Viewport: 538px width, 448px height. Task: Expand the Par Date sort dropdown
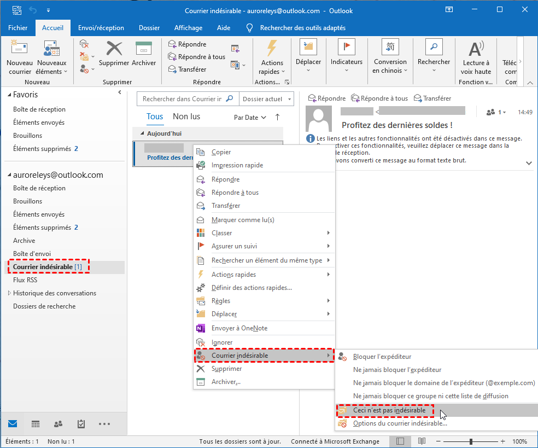click(x=250, y=118)
